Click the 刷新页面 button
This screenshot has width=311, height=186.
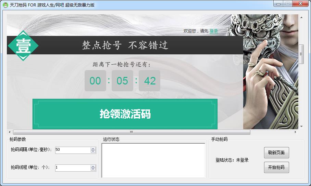(276, 152)
